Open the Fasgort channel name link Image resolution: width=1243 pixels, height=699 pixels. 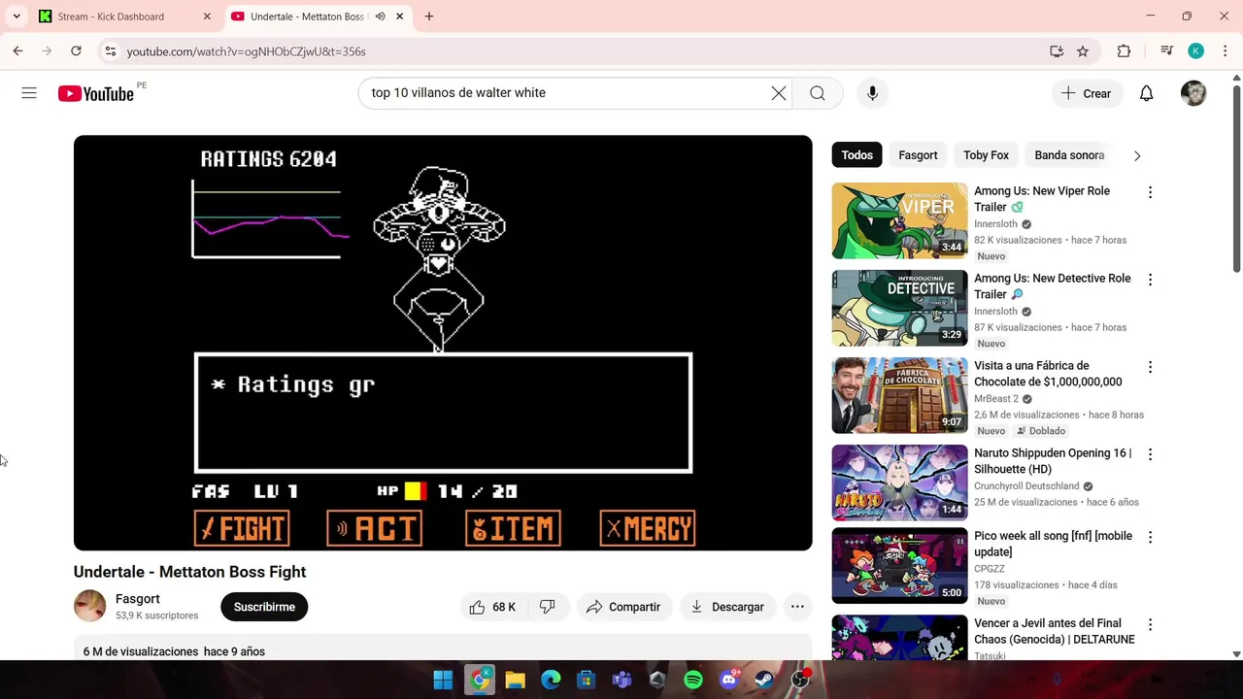tap(138, 599)
